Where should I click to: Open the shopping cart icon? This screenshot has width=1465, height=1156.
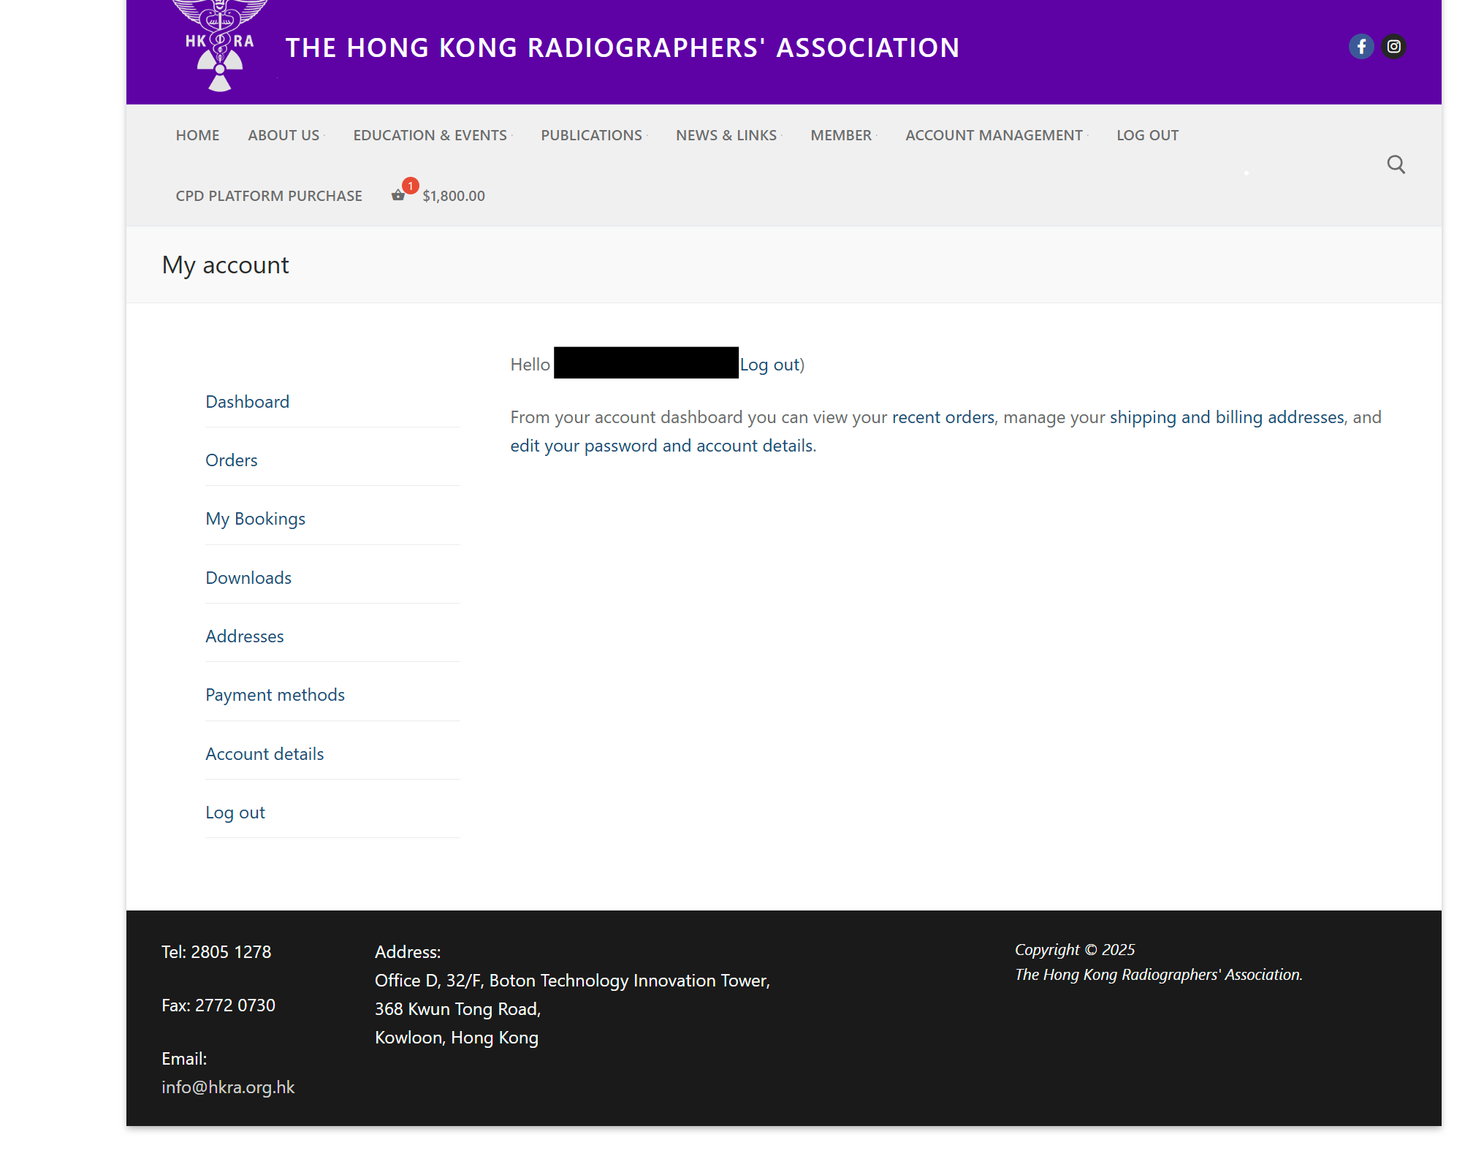tap(397, 196)
